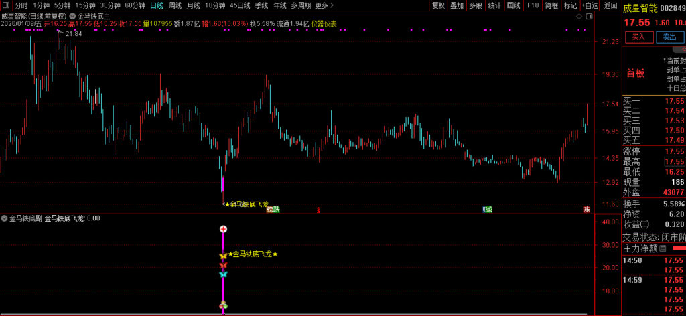Select the 周线 weekly chart tab
686x316 pixels.
point(175,5)
